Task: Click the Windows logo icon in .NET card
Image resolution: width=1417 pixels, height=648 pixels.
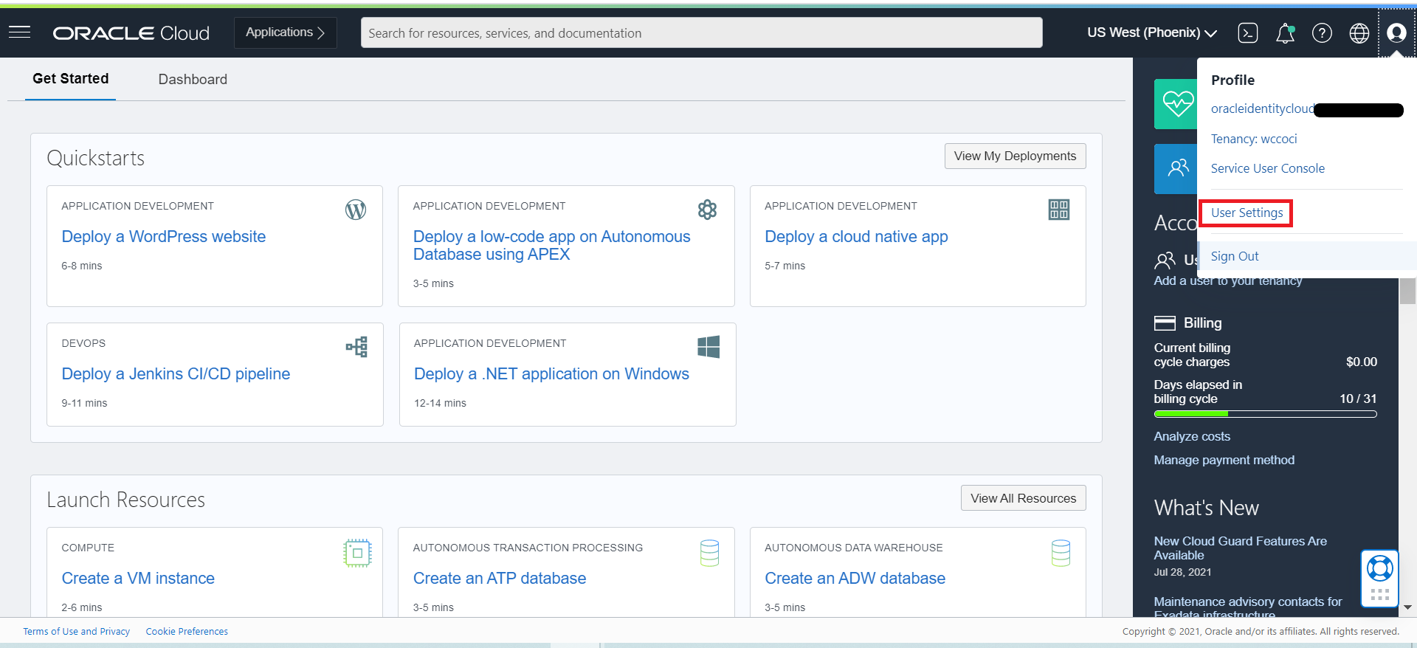Action: point(708,347)
